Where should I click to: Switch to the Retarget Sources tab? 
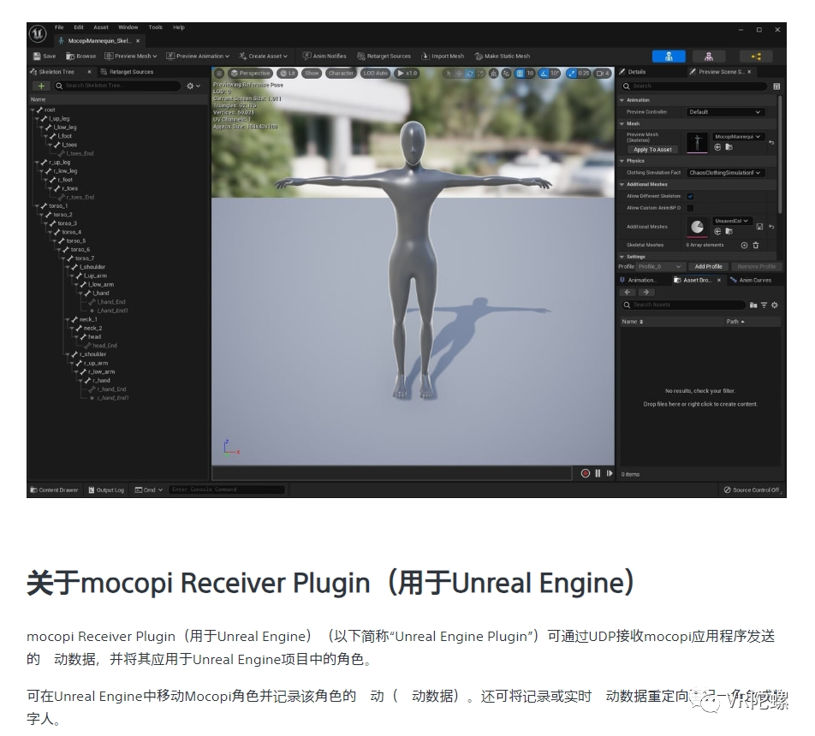pos(127,72)
